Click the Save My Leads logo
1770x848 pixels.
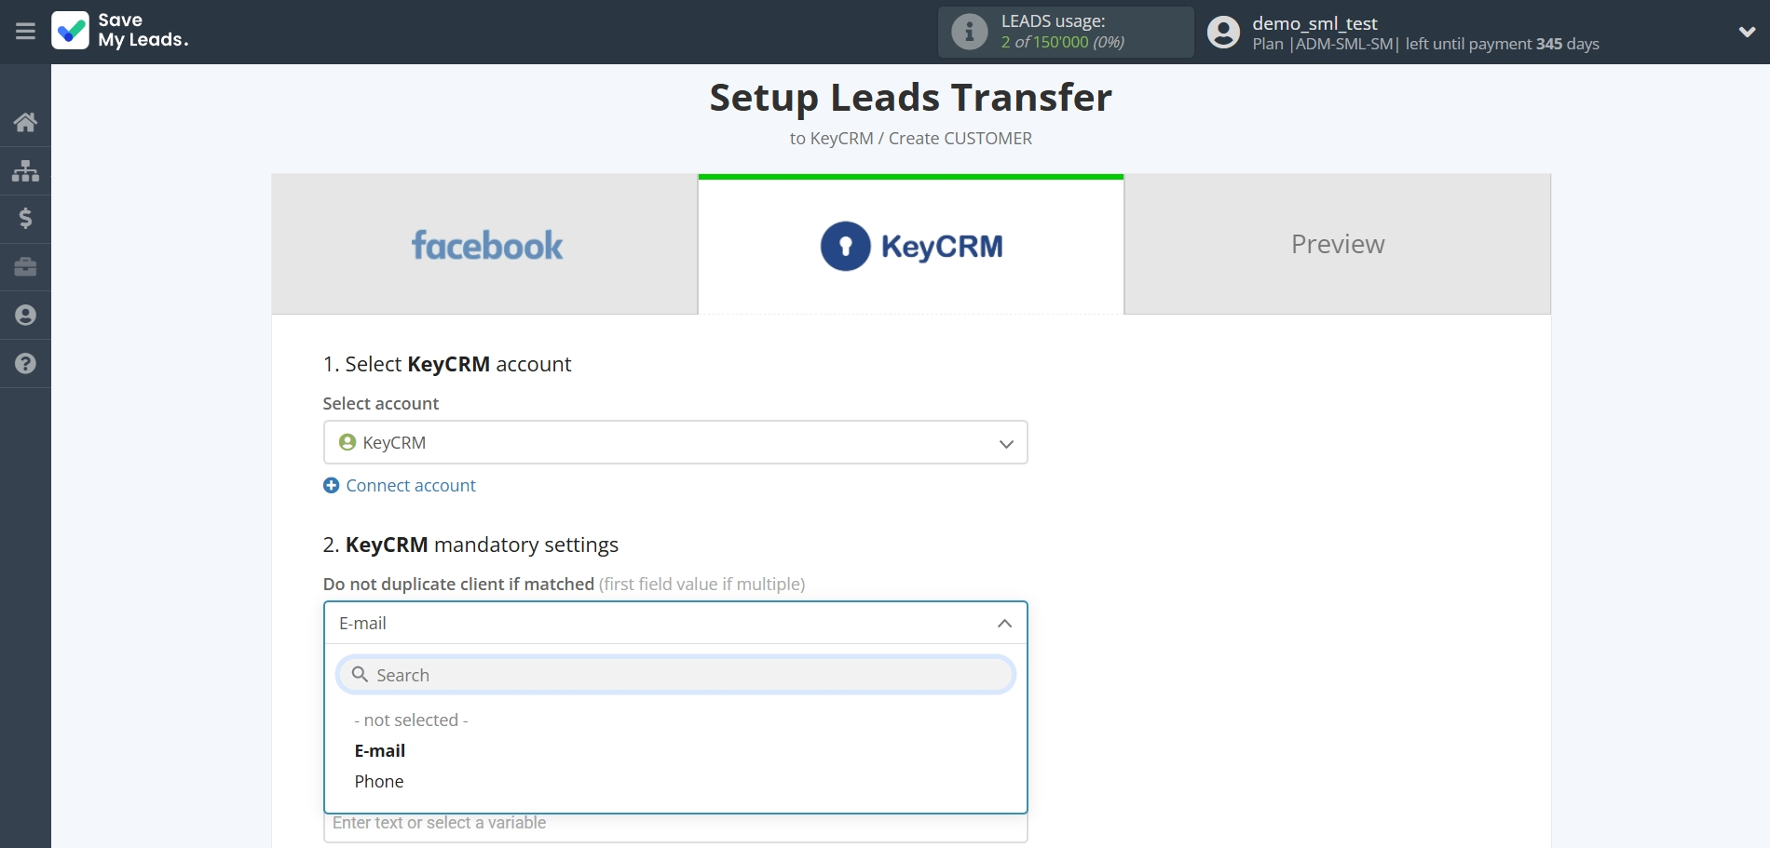119,31
